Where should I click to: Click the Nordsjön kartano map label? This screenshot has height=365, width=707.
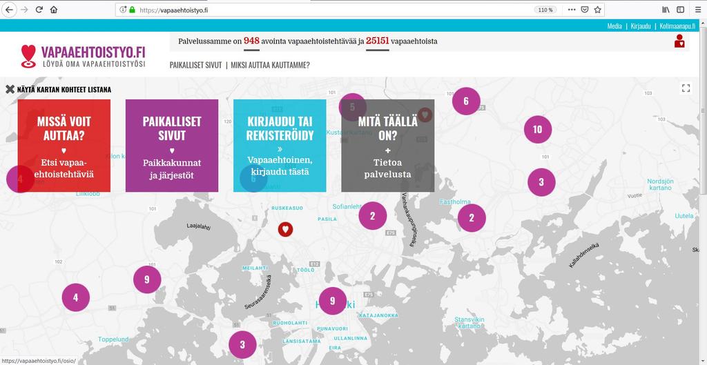tap(660, 184)
